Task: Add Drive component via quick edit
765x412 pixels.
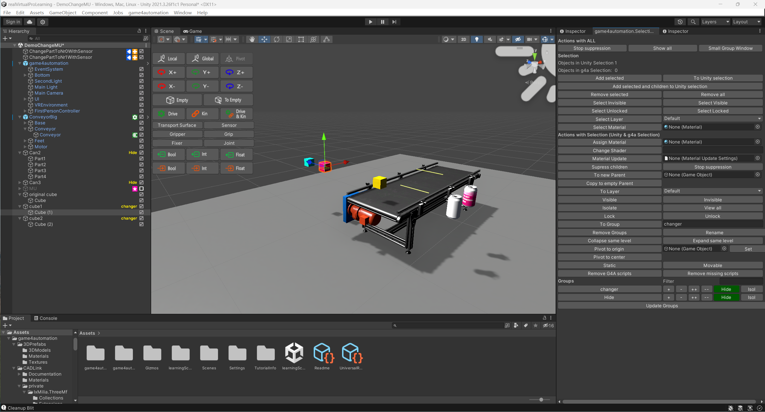Action: 169,114
